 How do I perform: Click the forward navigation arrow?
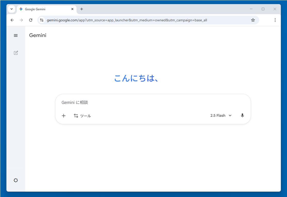coord(21,20)
